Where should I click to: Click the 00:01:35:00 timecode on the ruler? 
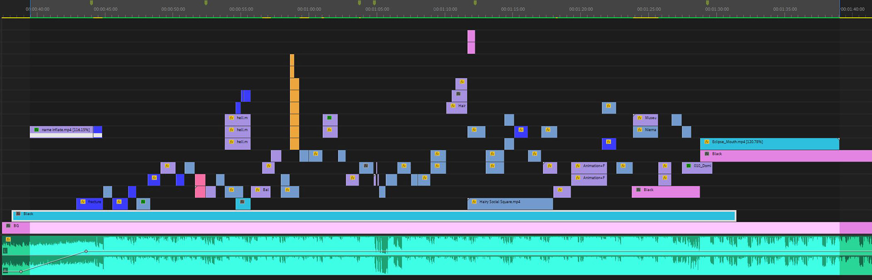[x=785, y=9]
